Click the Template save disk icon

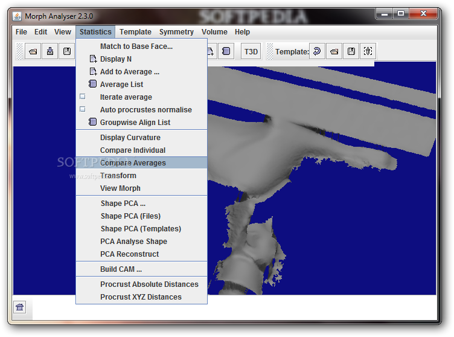(351, 51)
